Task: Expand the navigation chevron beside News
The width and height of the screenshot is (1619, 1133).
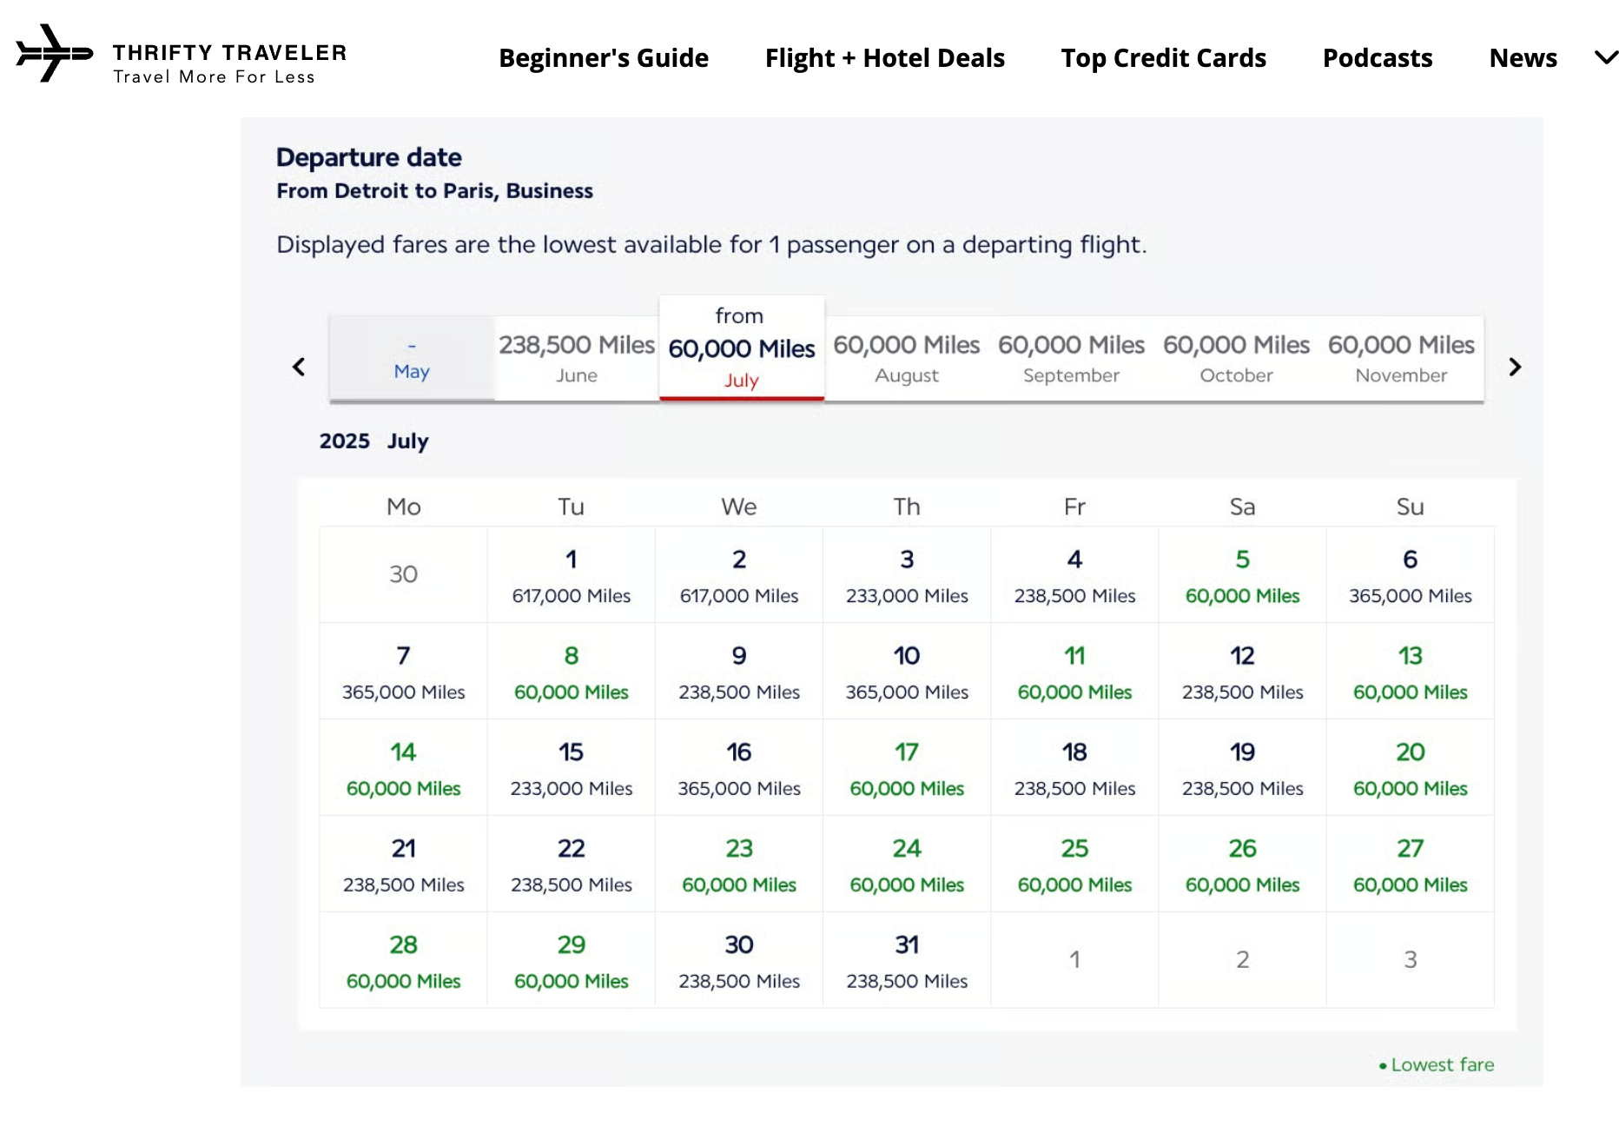Action: click(x=1606, y=58)
